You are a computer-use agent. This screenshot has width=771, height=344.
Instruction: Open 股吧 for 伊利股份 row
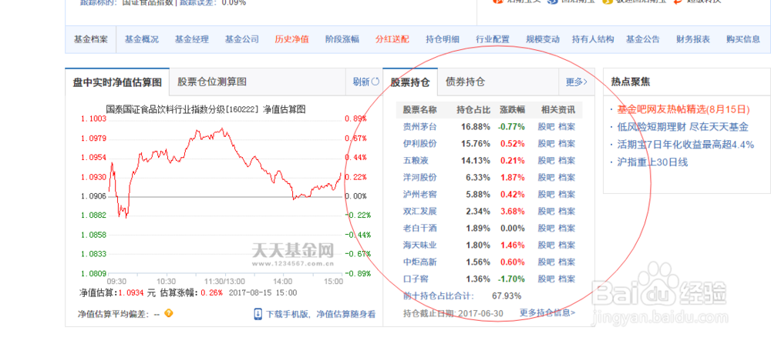[546, 144]
